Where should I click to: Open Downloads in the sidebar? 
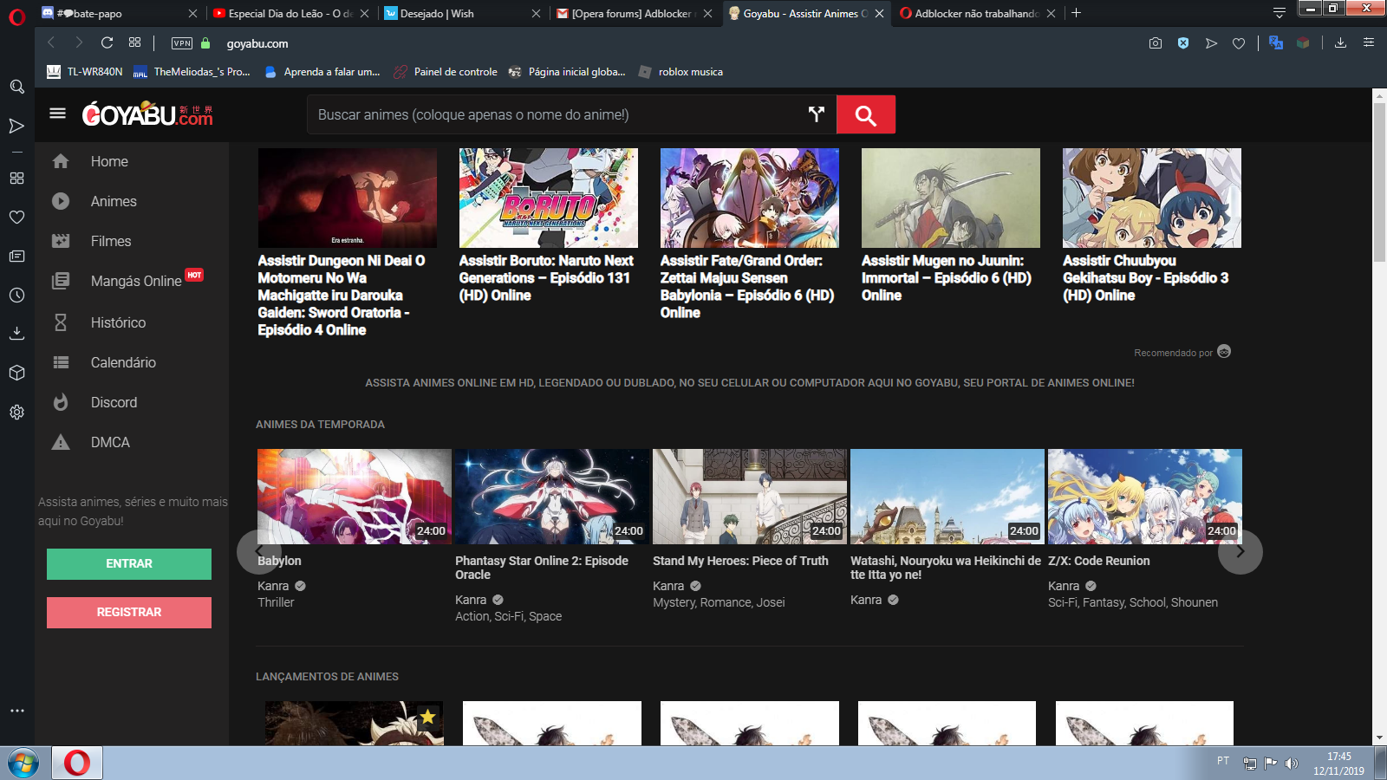[x=16, y=333]
